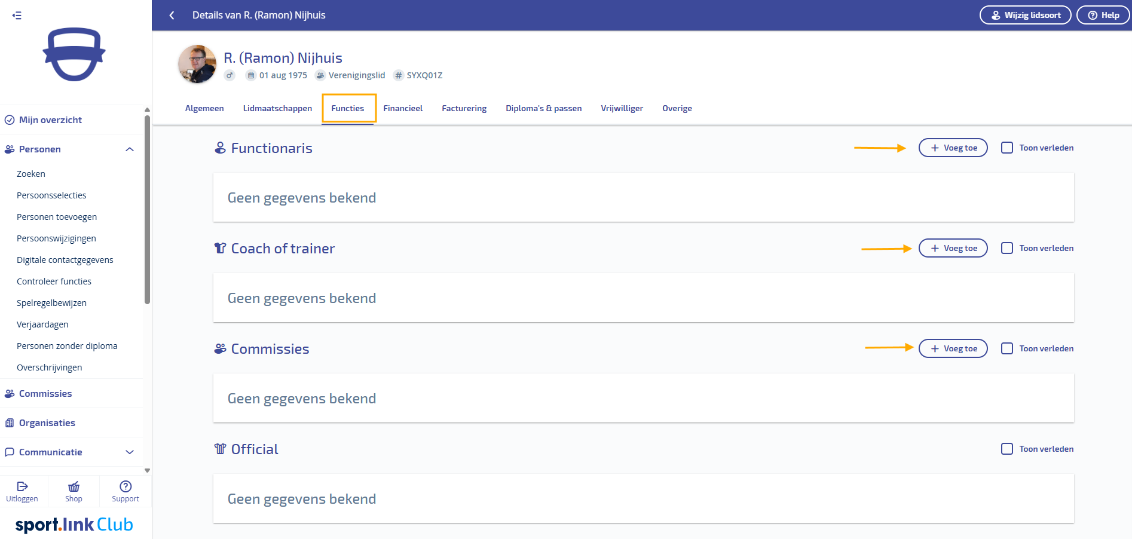Expand the Communicatie menu chevron
The width and height of the screenshot is (1132, 539).
pos(130,452)
